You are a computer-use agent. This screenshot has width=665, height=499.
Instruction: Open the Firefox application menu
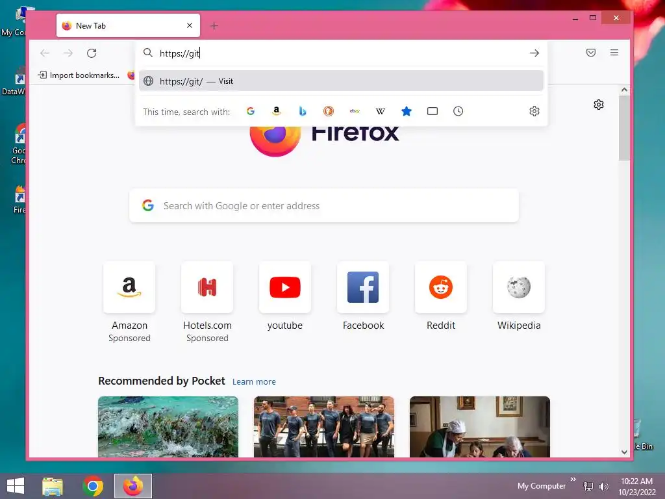click(614, 53)
